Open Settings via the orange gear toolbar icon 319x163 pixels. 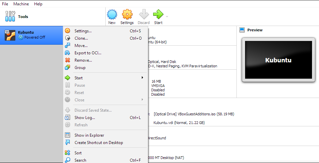coord(127,14)
